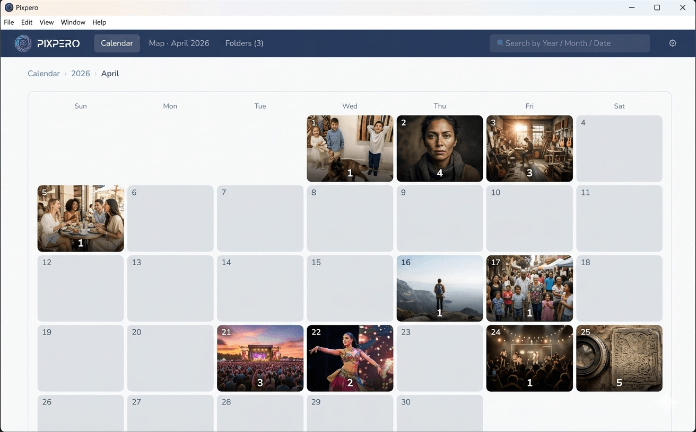
Task: Open the Window menu
Action: (x=73, y=22)
